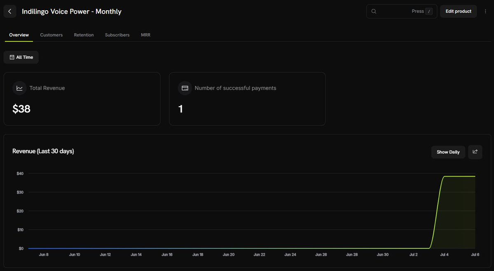
Task: Go to the Subscribers tab
Action: (117, 35)
